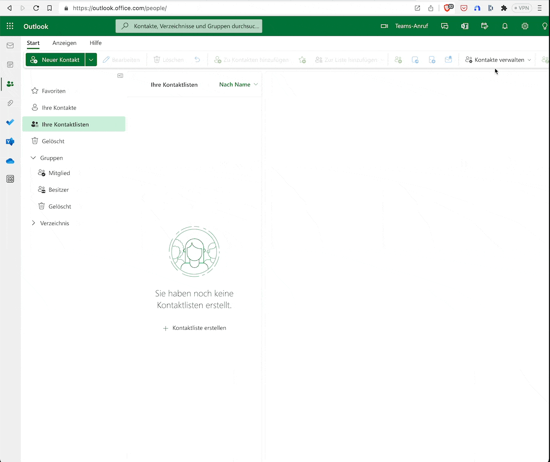Click the Neuer Kontakt button
This screenshot has width=550, height=462.
coord(55,60)
